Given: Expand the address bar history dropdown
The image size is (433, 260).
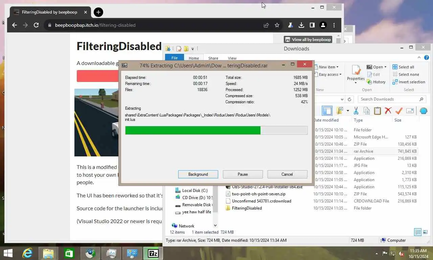Looking at the screenshot, I should (x=342, y=99).
